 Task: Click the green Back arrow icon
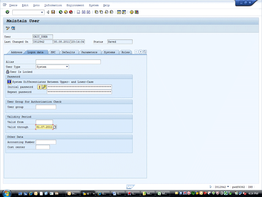tap(60, 12)
